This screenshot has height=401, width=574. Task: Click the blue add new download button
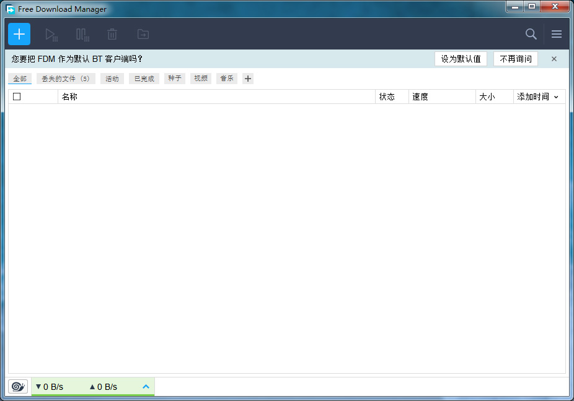click(x=19, y=34)
